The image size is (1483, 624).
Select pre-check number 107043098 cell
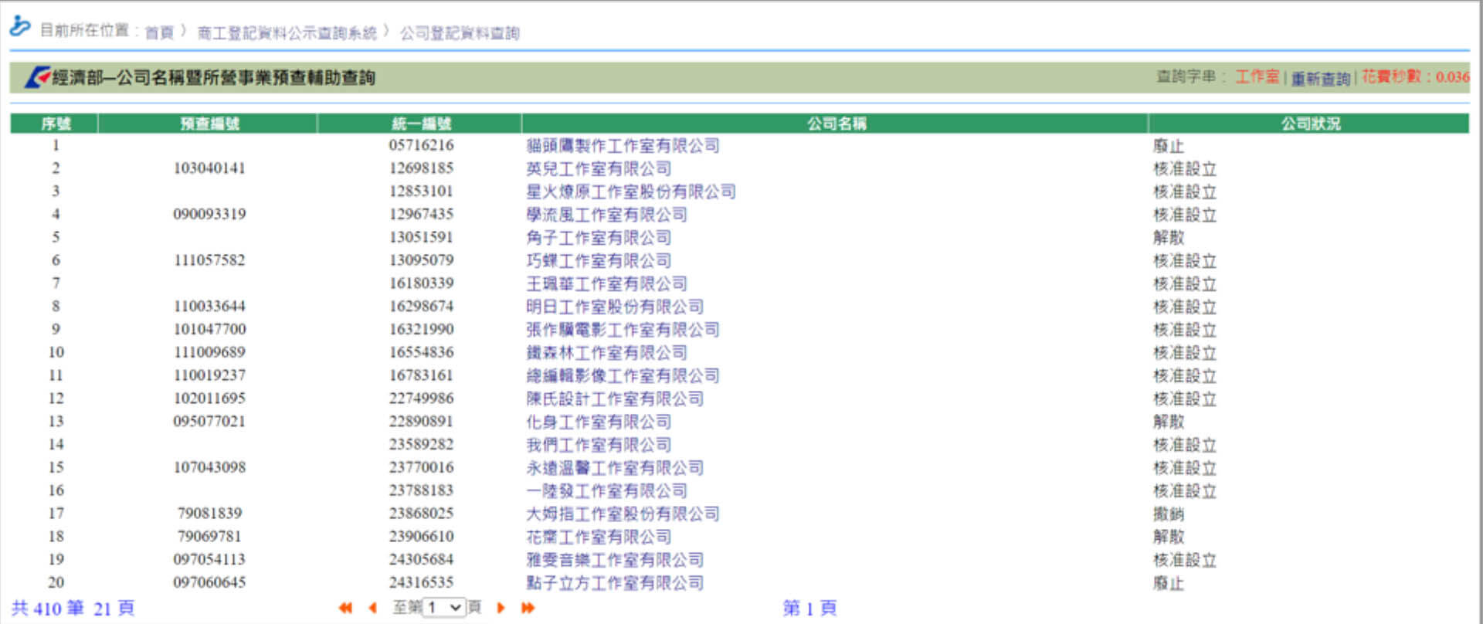(209, 467)
